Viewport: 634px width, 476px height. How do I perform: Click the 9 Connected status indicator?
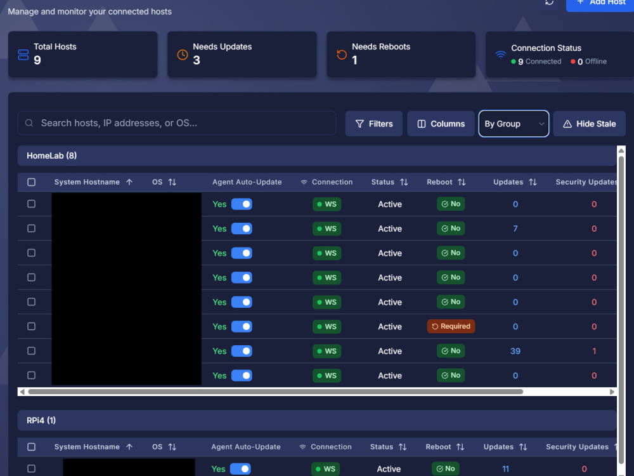tap(536, 62)
